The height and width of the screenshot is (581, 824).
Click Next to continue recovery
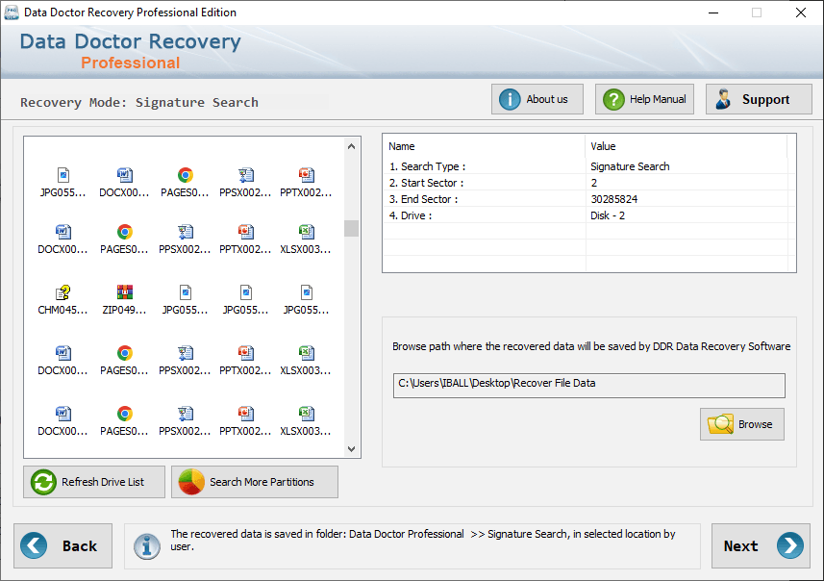(761, 545)
